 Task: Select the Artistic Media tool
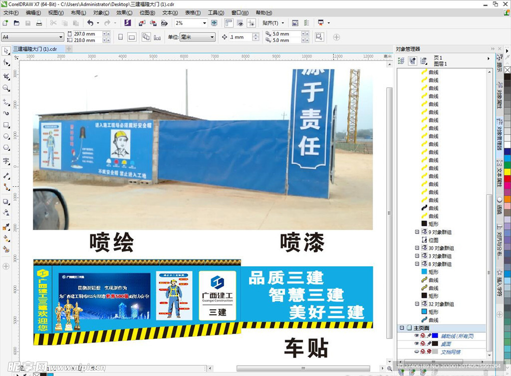pos(6,113)
